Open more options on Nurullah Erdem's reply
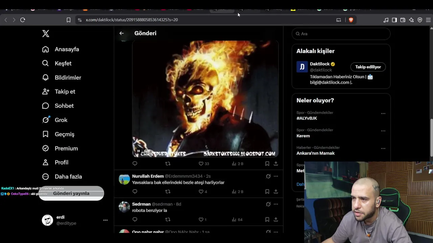Screen dimensions: 433x243 [276, 176]
